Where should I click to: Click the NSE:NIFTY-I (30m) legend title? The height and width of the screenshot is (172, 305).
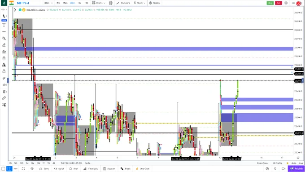(35, 10)
